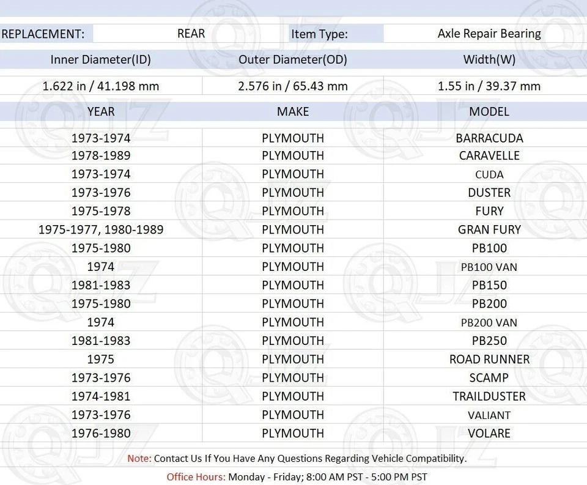Click the ROAD RUNNER model entry
Screen dimensions: 587x485
pos(489,360)
